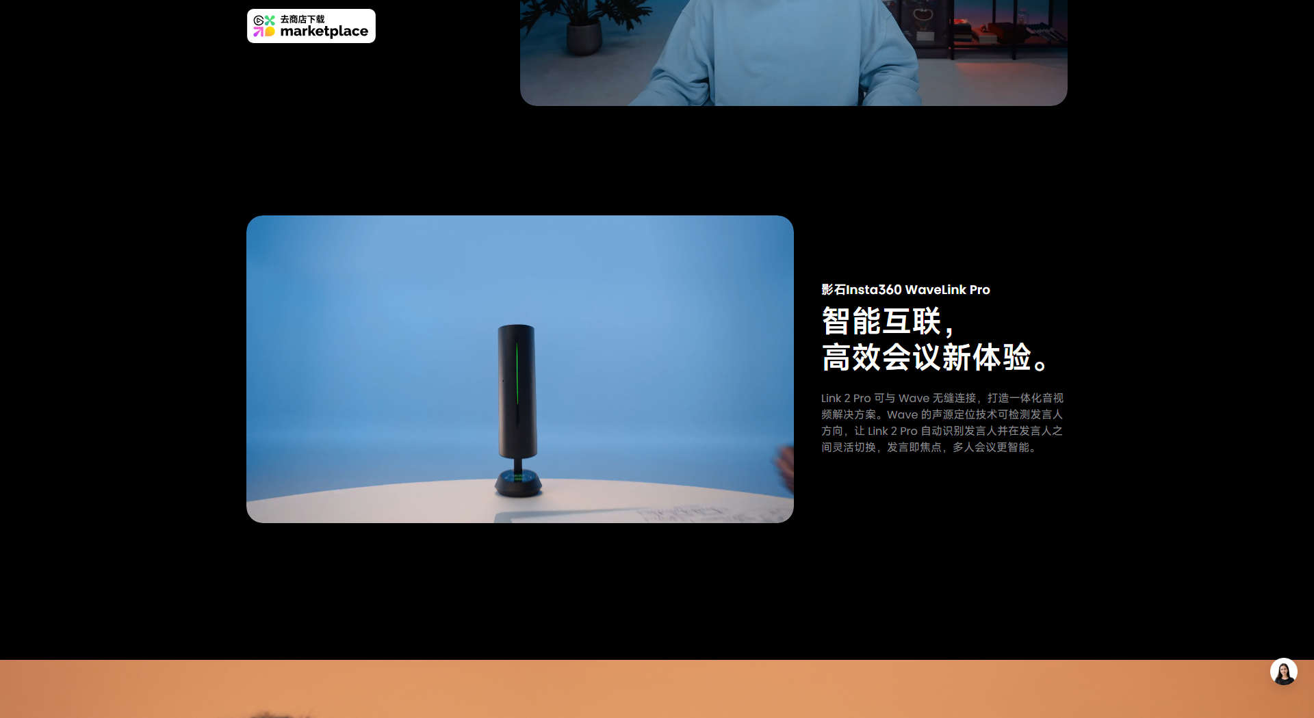Click the '影石Insta360 WaveLink Pro' subtitle text
The width and height of the screenshot is (1314, 718).
click(905, 290)
